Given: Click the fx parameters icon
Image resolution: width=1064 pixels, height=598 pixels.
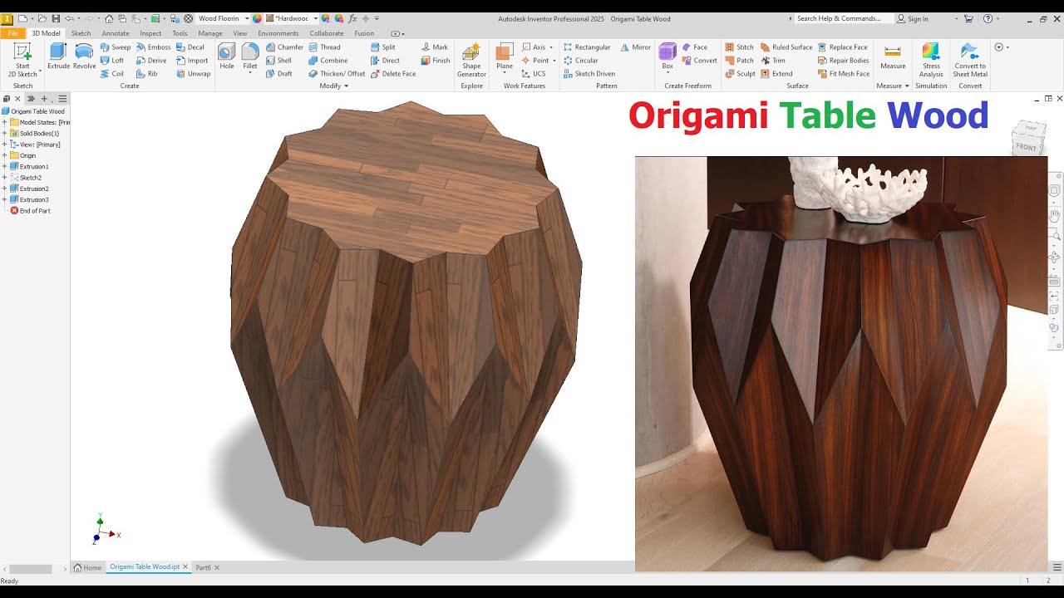Looking at the screenshot, I should (x=353, y=18).
